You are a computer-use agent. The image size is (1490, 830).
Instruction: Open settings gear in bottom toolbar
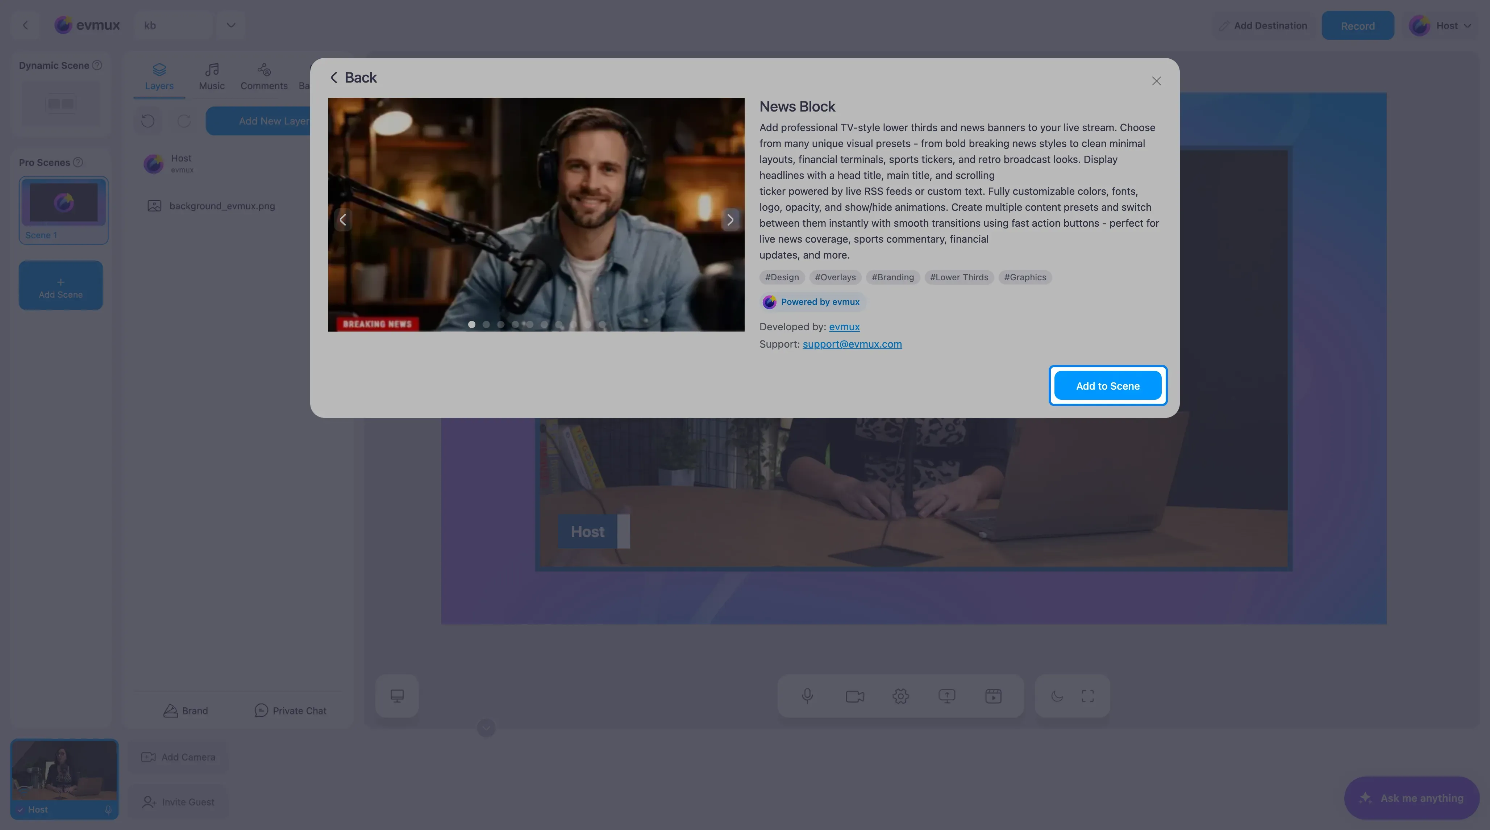[900, 696]
